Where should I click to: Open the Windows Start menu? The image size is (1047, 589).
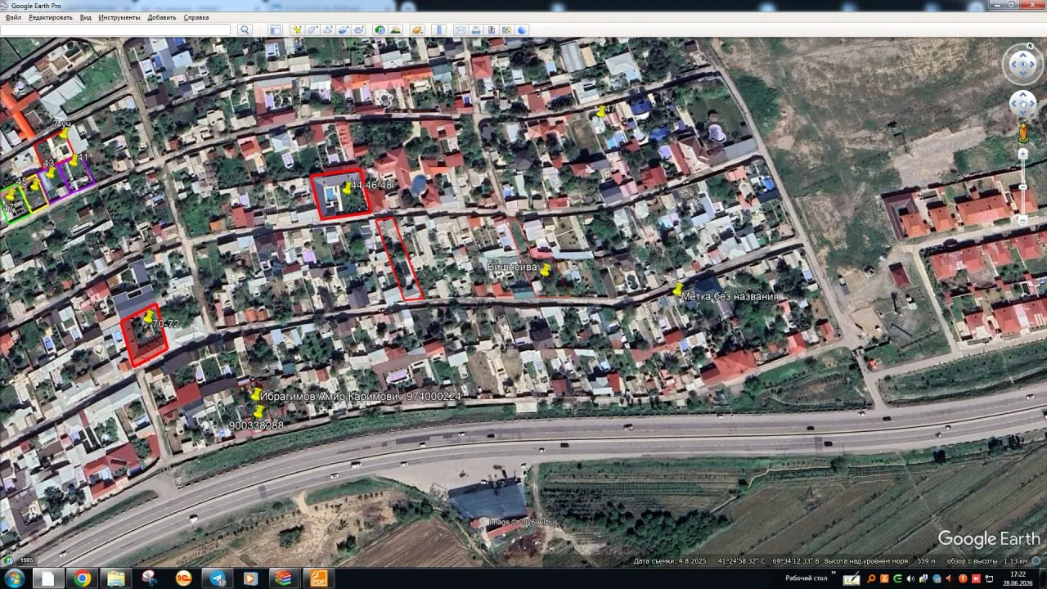(15, 578)
